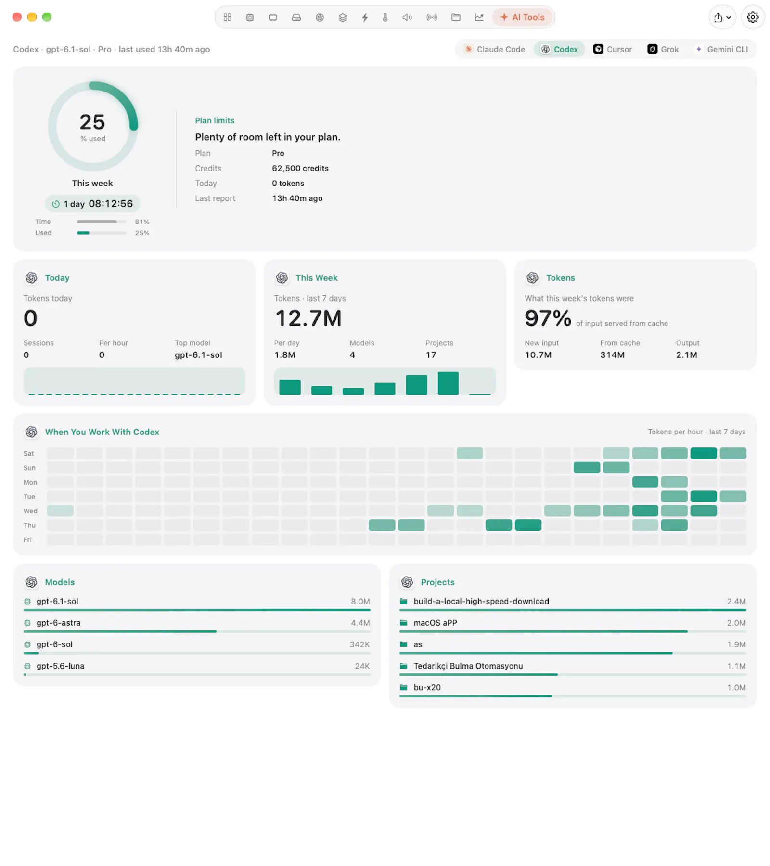The image size is (770, 866).
Task: Click the 97% cache value
Action: [548, 318]
